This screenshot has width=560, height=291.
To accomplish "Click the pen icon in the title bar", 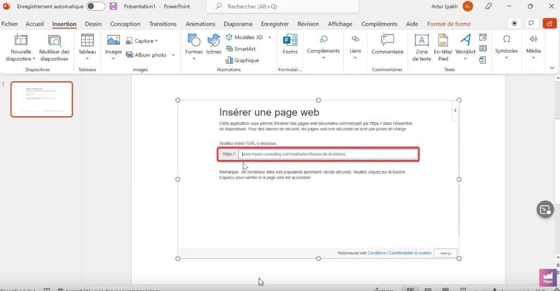I will [488, 6].
